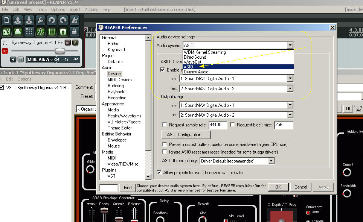Open the first input channel dropdown above Output range

point(290,79)
